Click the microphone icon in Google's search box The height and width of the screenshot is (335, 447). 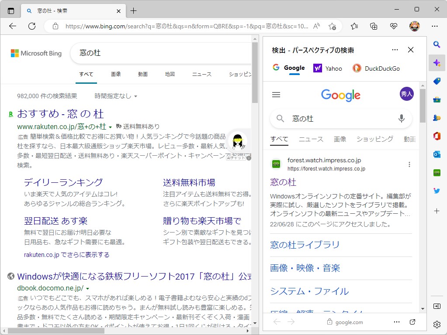click(x=401, y=118)
